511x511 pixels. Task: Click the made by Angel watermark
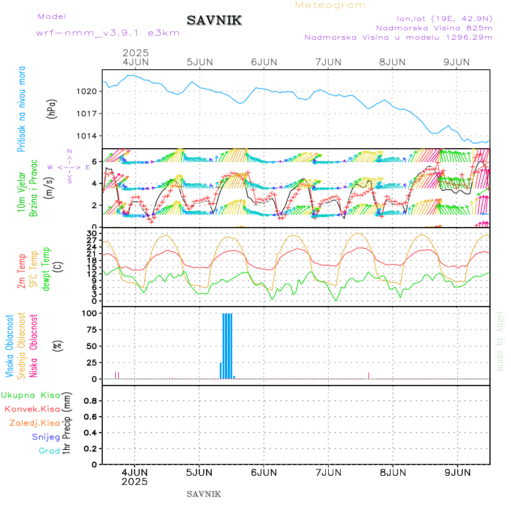click(500, 341)
